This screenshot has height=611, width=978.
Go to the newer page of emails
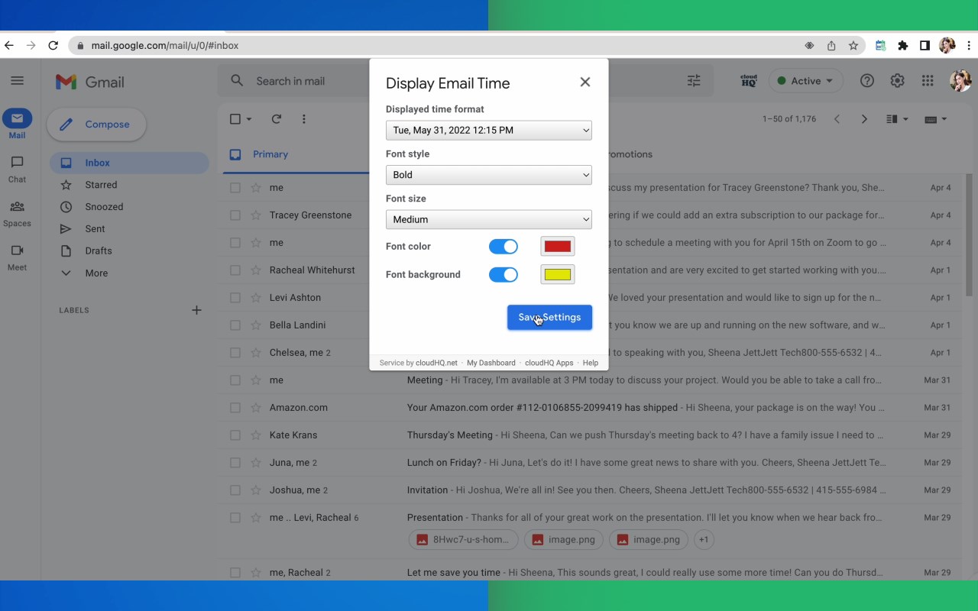tap(837, 119)
